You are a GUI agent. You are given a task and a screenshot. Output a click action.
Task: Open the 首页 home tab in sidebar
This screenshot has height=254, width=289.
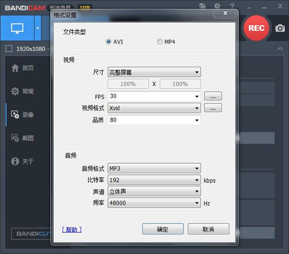coord(23,68)
